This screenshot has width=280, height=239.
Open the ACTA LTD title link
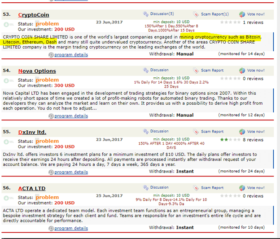[32, 188]
